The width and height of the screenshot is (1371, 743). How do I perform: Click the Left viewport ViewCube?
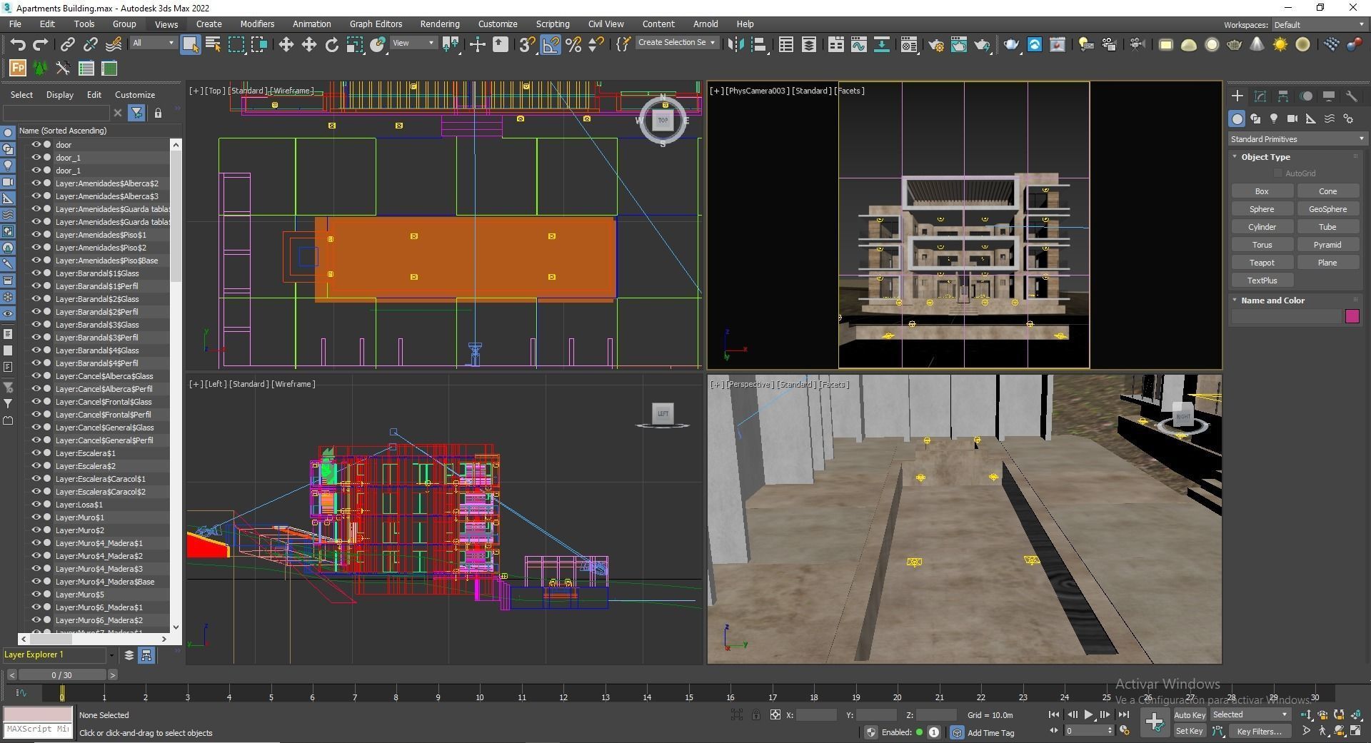click(x=663, y=413)
